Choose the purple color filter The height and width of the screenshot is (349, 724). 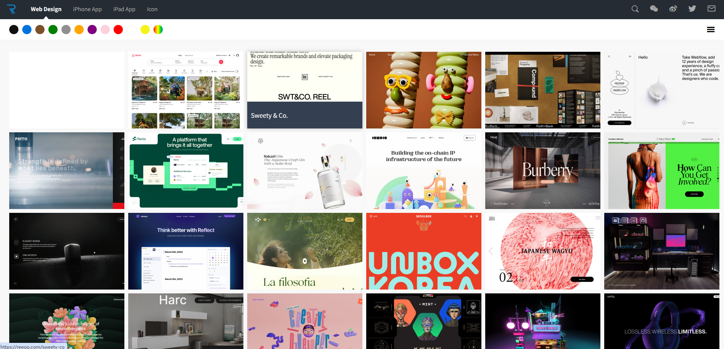92,30
